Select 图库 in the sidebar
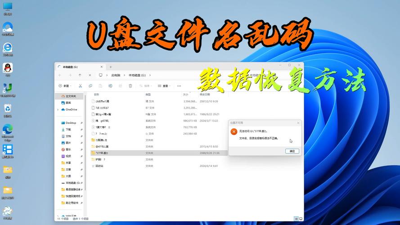Image resolution: width=400 pixels, height=225 pixels. click(69, 103)
